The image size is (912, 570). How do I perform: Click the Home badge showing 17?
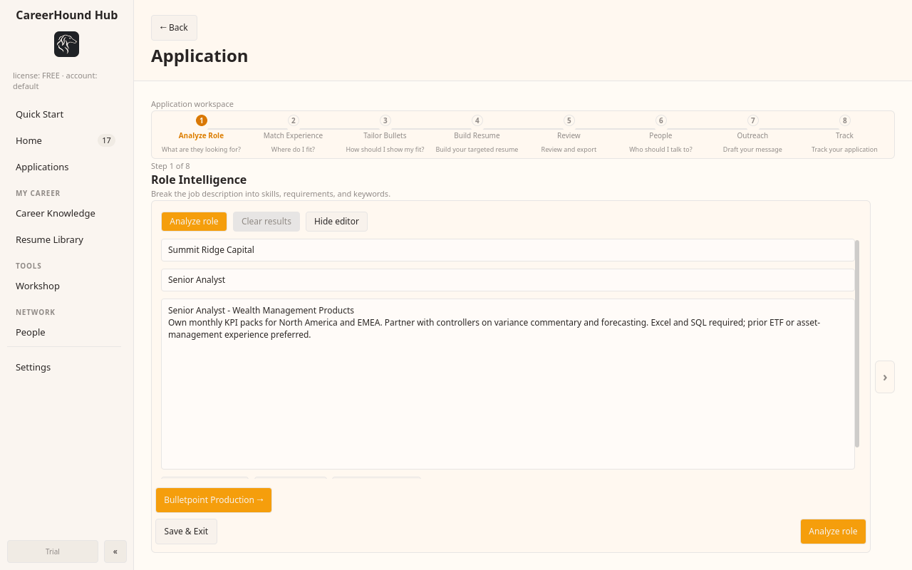[106, 140]
